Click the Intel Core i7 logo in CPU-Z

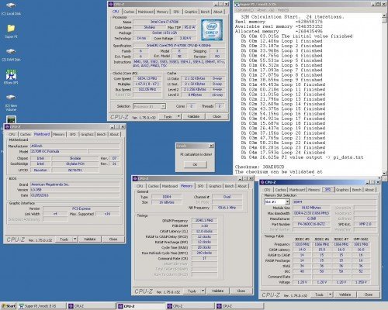click(x=212, y=30)
